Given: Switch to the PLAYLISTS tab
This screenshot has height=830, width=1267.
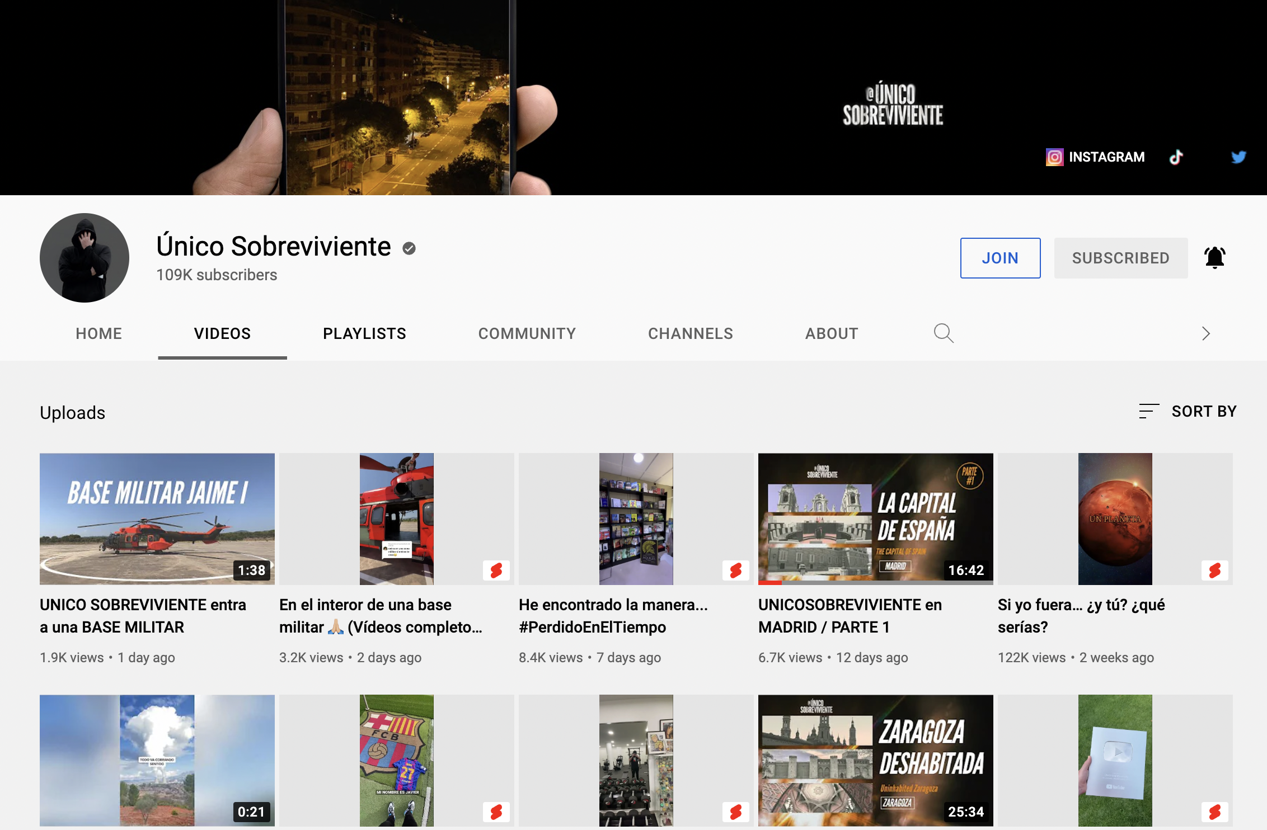Looking at the screenshot, I should pos(364,334).
